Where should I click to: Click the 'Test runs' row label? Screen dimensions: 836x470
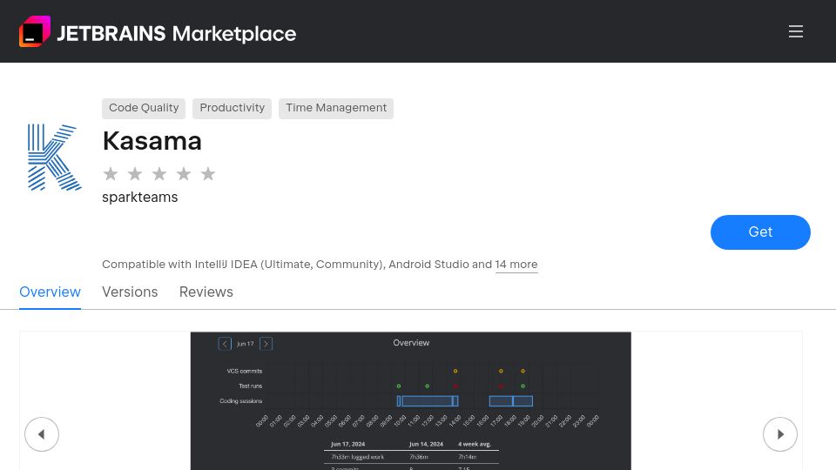[251, 386]
